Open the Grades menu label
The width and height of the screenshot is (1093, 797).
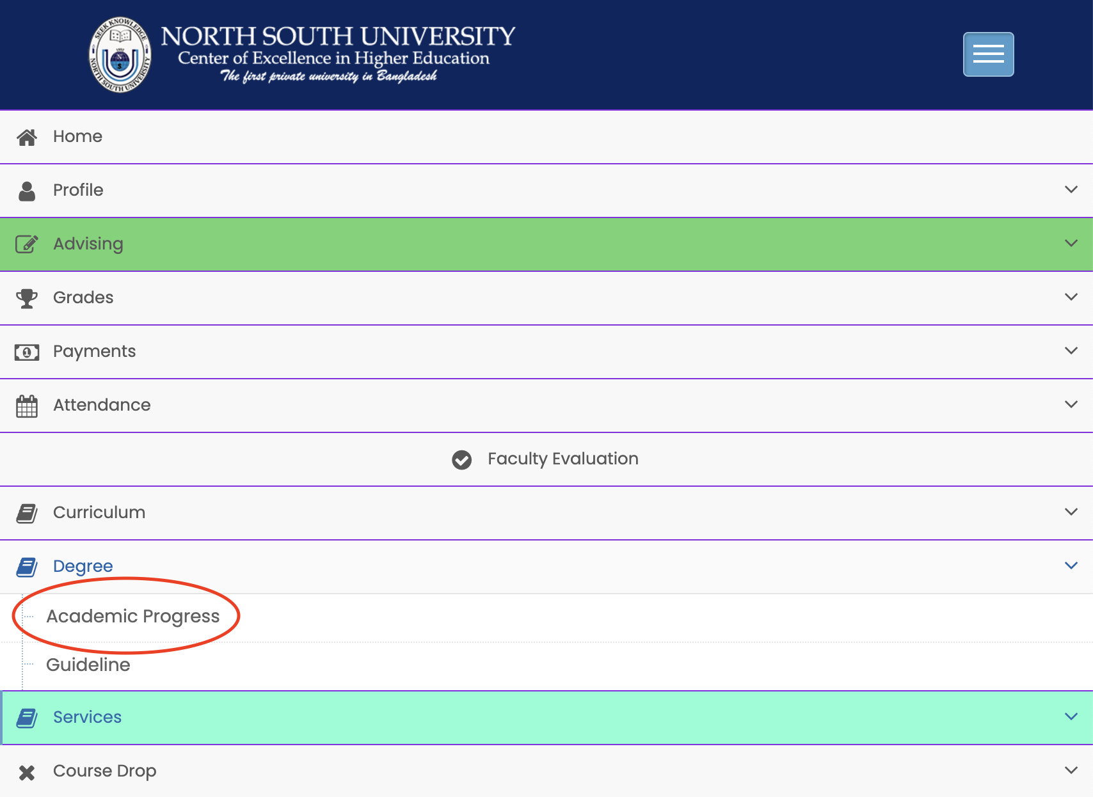[83, 297]
